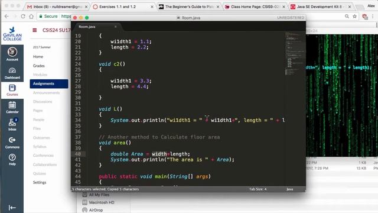Click the public static void main line
The height and width of the screenshot is (213, 378).
coord(155,176)
